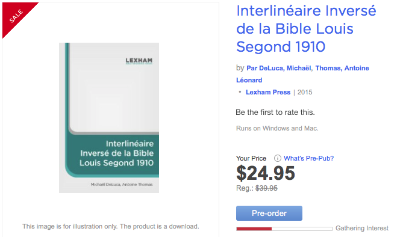Click 'Runs on Windows and Mac' text

pos(277,128)
